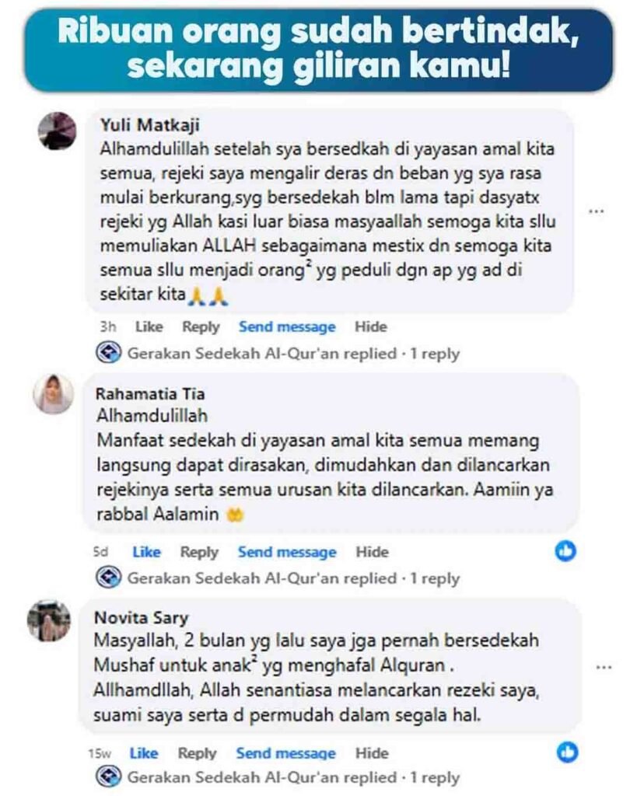Open three-dot options for Novita's comment
This screenshot has height=796, width=637.
(x=604, y=667)
